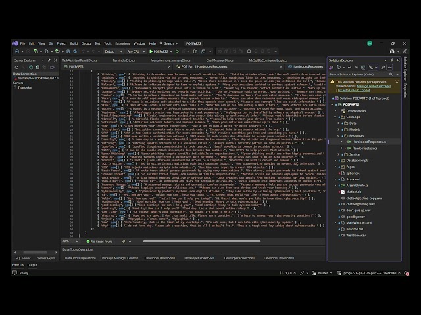
Task: Select Thandeka server in Server Explorer
Action: tap(24, 87)
